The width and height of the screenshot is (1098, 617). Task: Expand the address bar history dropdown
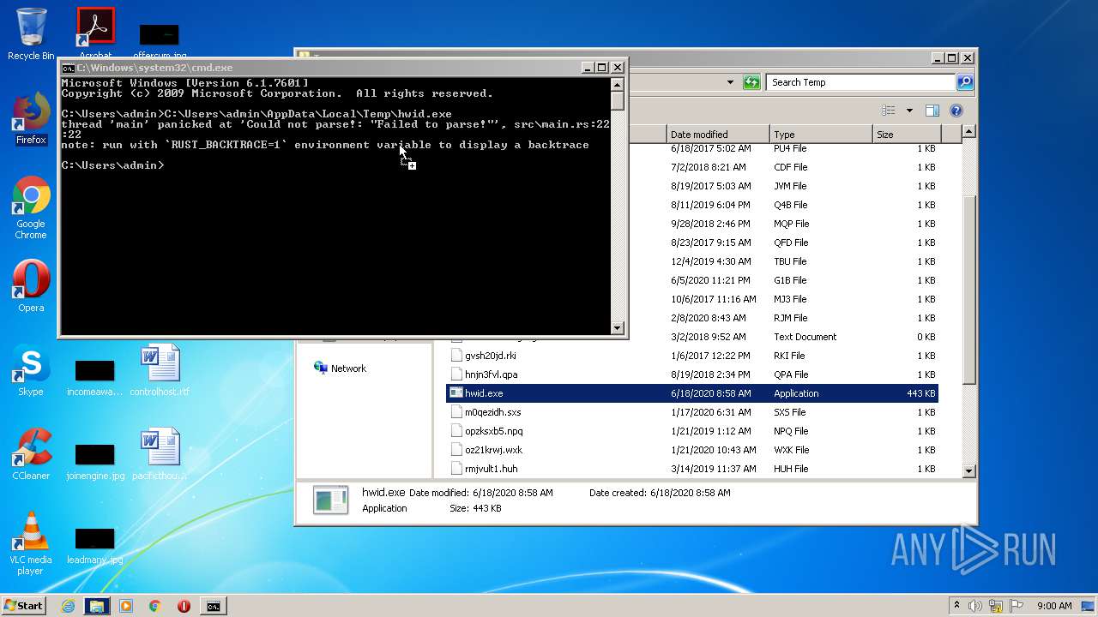730,82
